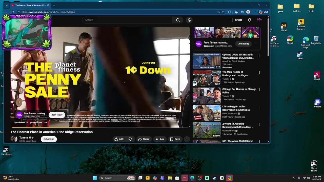Image resolution: width=324 pixels, height=182 pixels.
Task: Open options for Opening Doors in STEM video
Action: coord(259,55)
